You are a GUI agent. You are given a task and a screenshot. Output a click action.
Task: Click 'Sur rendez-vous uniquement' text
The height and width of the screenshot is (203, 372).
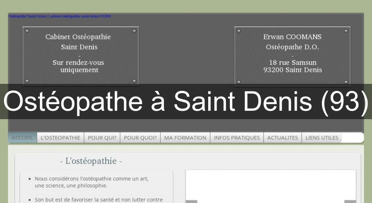(78, 66)
